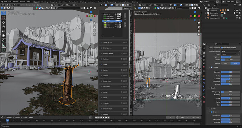Click zoom magnifier in left viewport
Image resolution: width=242 pixels, height=128 pixels.
[94, 23]
